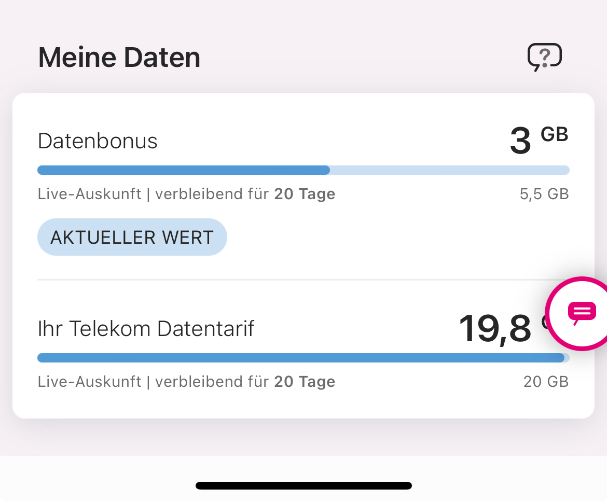The width and height of the screenshot is (607, 502).
Task: Tap the 3 GB remaining value
Action: pos(539,140)
